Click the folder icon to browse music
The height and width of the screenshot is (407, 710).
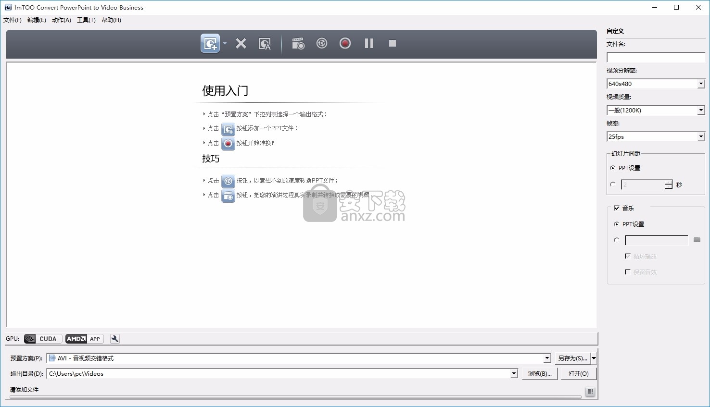(697, 240)
